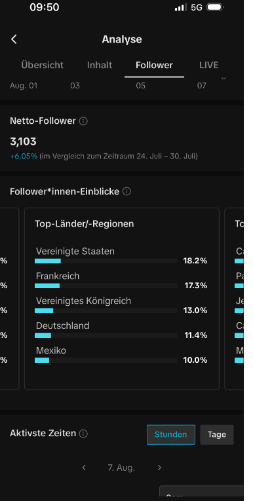Go to next day with right chevron
The height and width of the screenshot is (501, 253).
tap(159, 468)
